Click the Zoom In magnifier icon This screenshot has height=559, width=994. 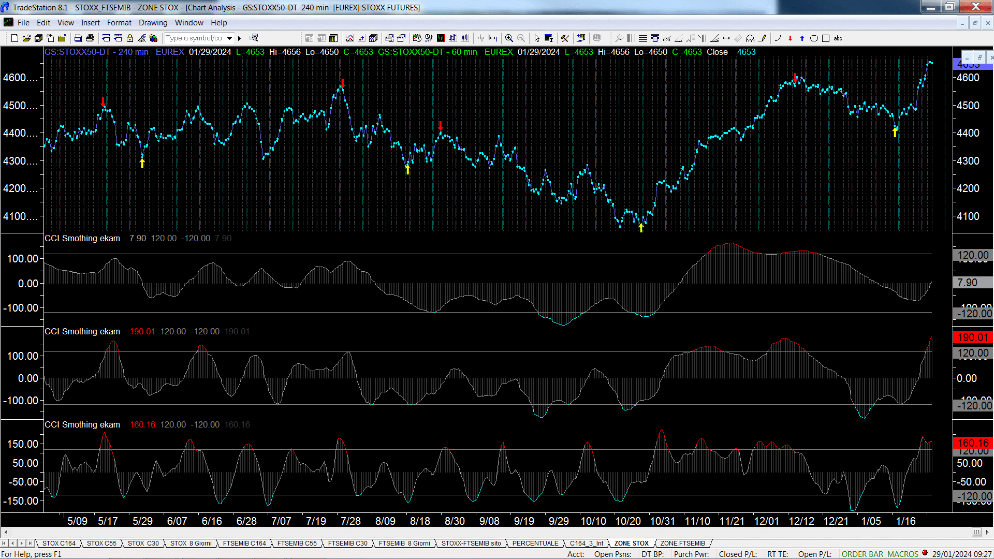click(x=509, y=38)
